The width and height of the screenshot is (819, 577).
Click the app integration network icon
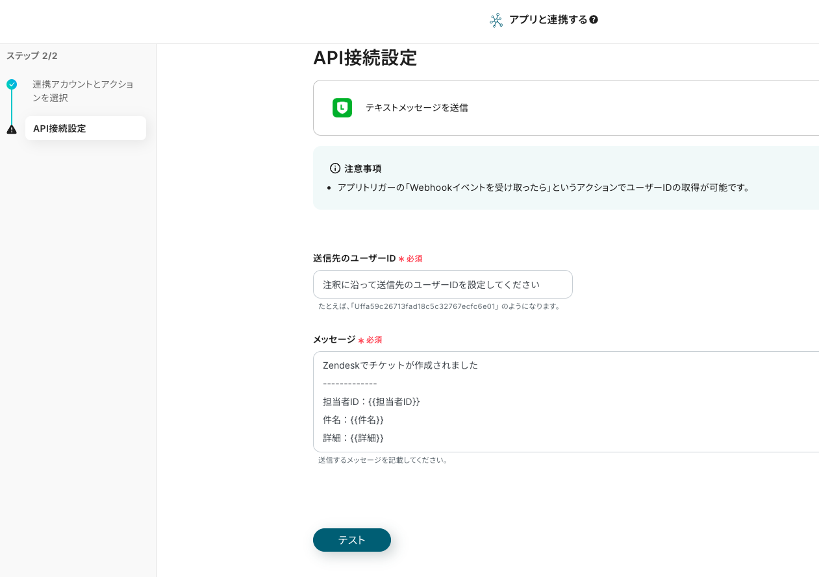(496, 20)
